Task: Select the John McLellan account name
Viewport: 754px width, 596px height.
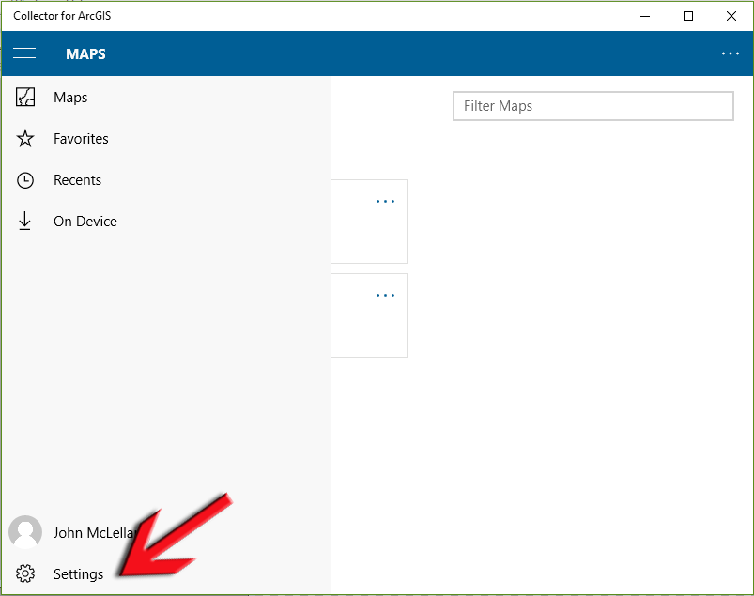Action: (95, 532)
